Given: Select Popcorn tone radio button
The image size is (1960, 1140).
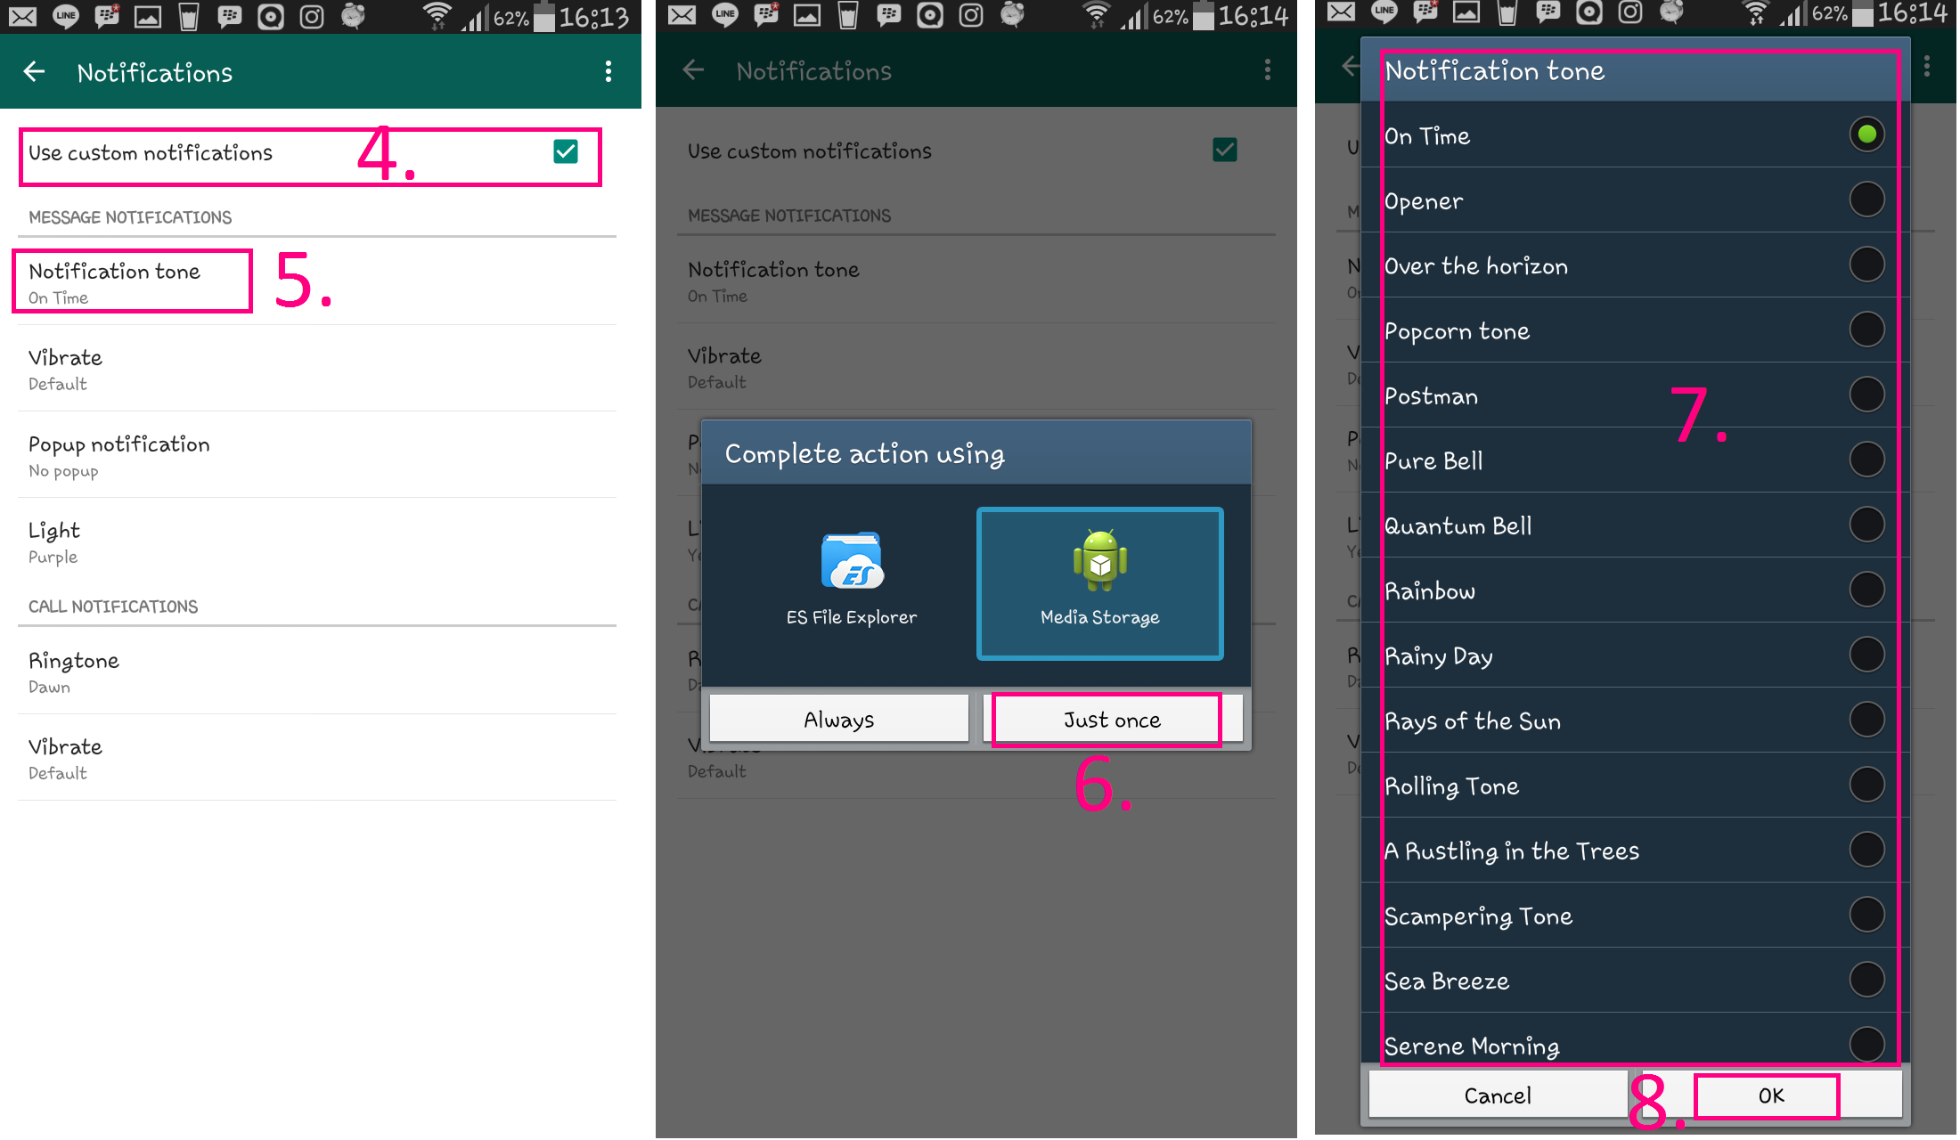Looking at the screenshot, I should click(x=1866, y=330).
